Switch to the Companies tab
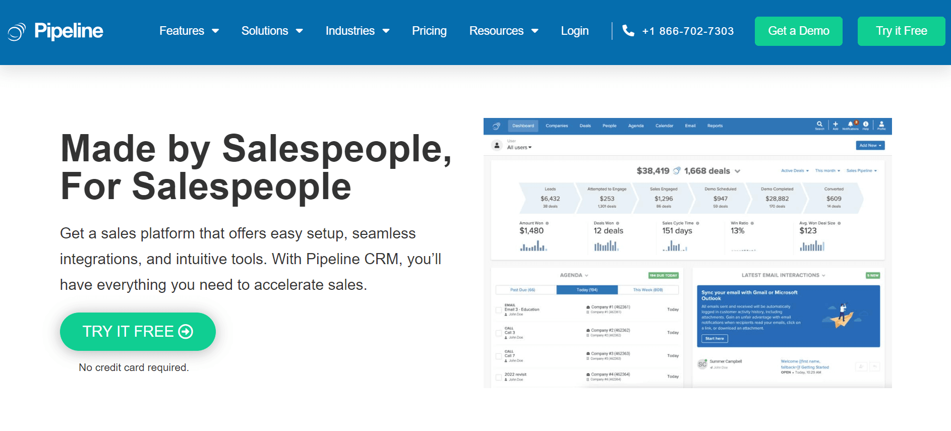Screen dimensions: 951x431 click(557, 126)
